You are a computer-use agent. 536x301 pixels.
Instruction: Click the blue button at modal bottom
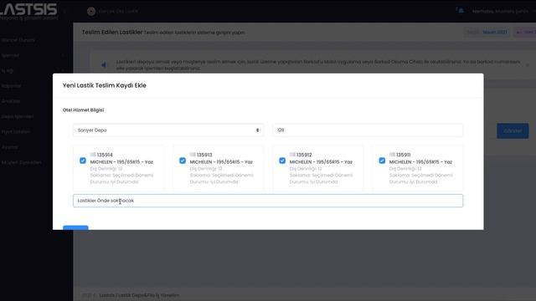pos(75,227)
